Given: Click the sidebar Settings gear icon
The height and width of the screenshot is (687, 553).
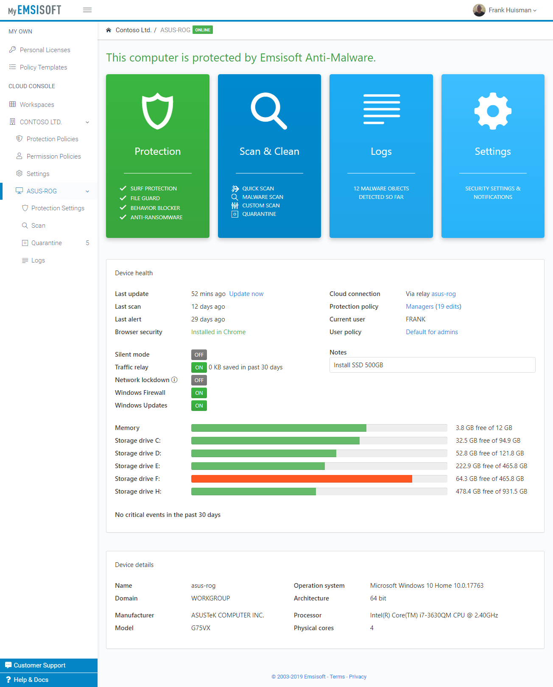Looking at the screenshot, I should point(19,173).
